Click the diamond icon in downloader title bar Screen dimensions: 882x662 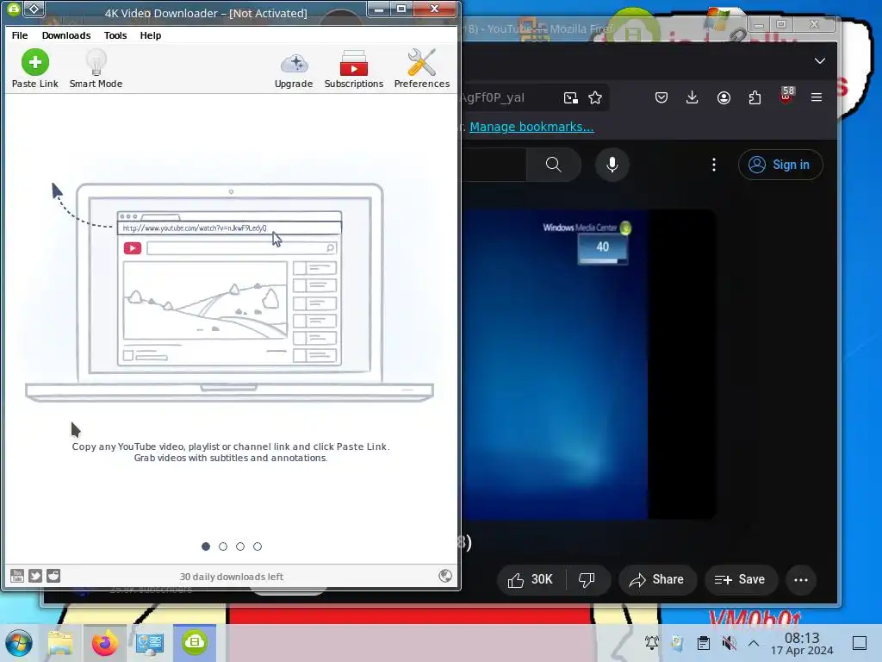coord(34,9)
